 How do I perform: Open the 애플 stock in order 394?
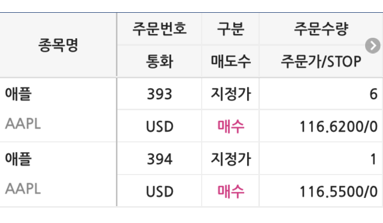coord(18,159)
